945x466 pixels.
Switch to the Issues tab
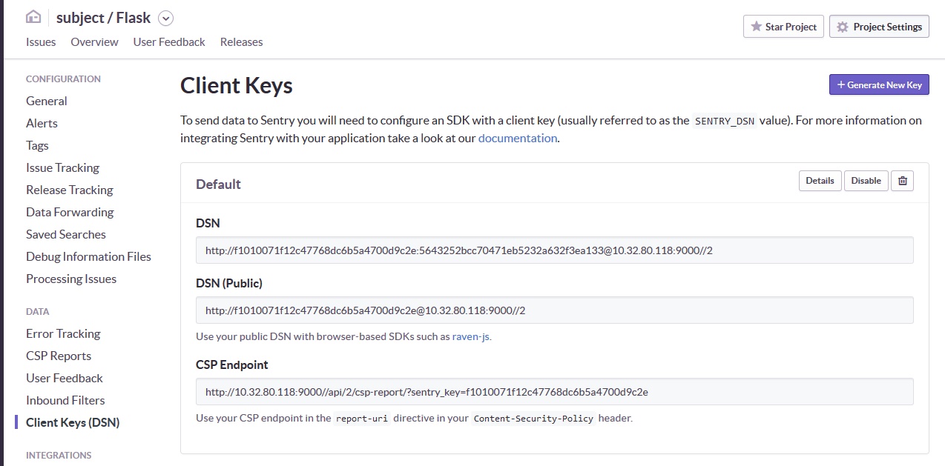(41, 42)
